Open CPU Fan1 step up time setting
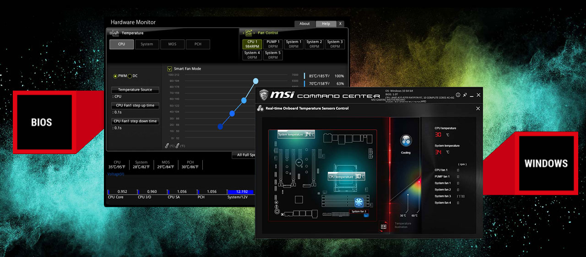The width and height of the screenshot is (586, 257). pyautogui.click(x=135, y=105)
